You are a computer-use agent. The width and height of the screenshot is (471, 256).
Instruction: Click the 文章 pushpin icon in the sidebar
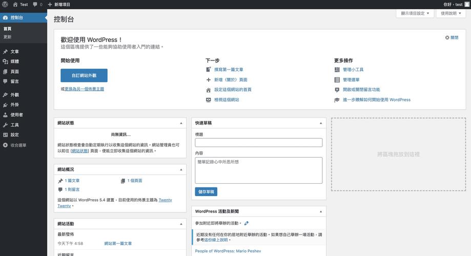click(6, 52)
